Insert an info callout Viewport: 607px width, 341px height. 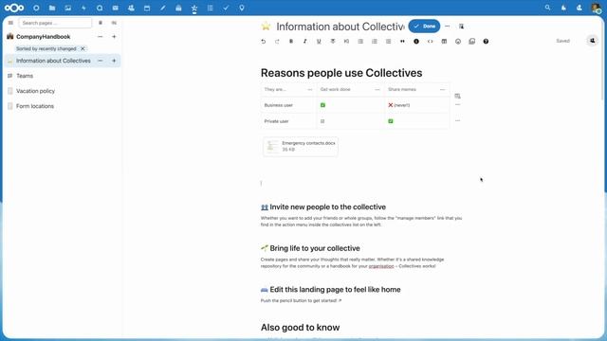416,42
